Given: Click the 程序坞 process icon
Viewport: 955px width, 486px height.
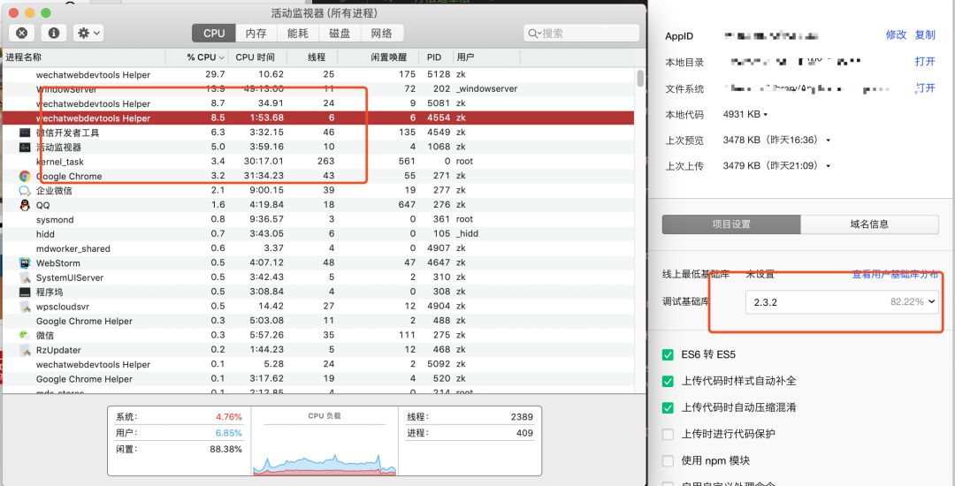Looking at the screenshot, I should pos(25,292).
